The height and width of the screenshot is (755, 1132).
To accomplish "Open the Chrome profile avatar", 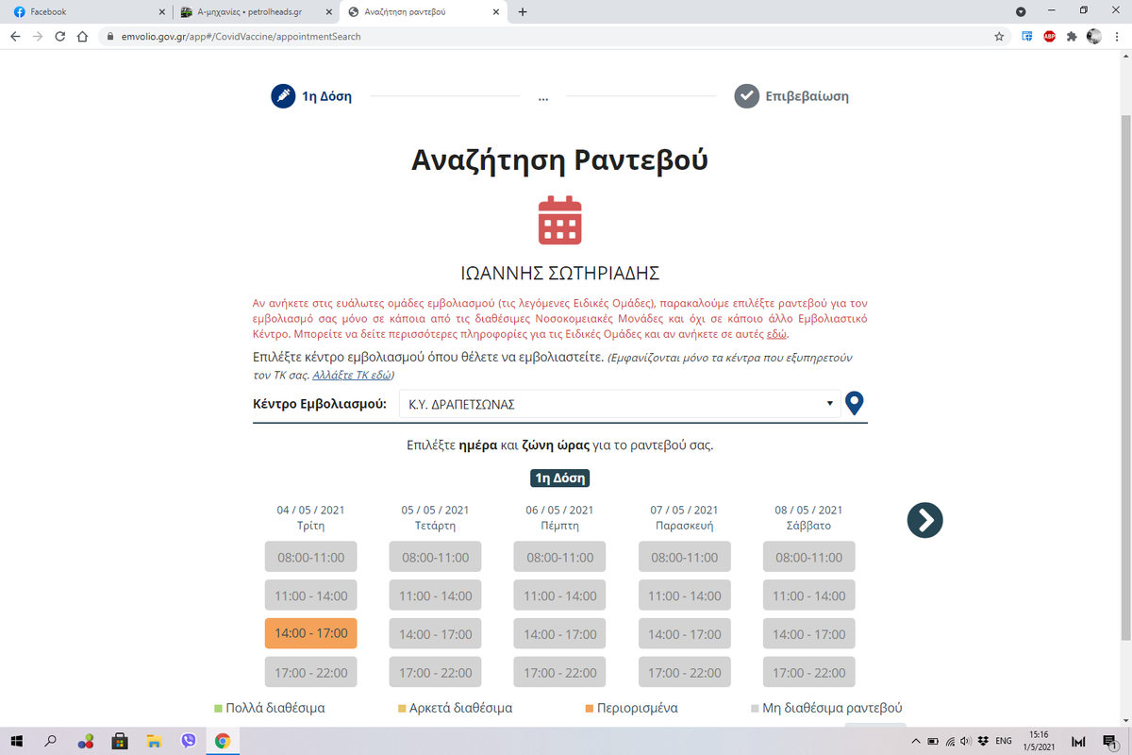I will 1094,37.
